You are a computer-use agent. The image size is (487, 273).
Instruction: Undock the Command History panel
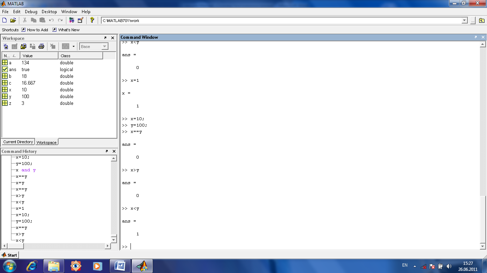click(x=107, y=151)
